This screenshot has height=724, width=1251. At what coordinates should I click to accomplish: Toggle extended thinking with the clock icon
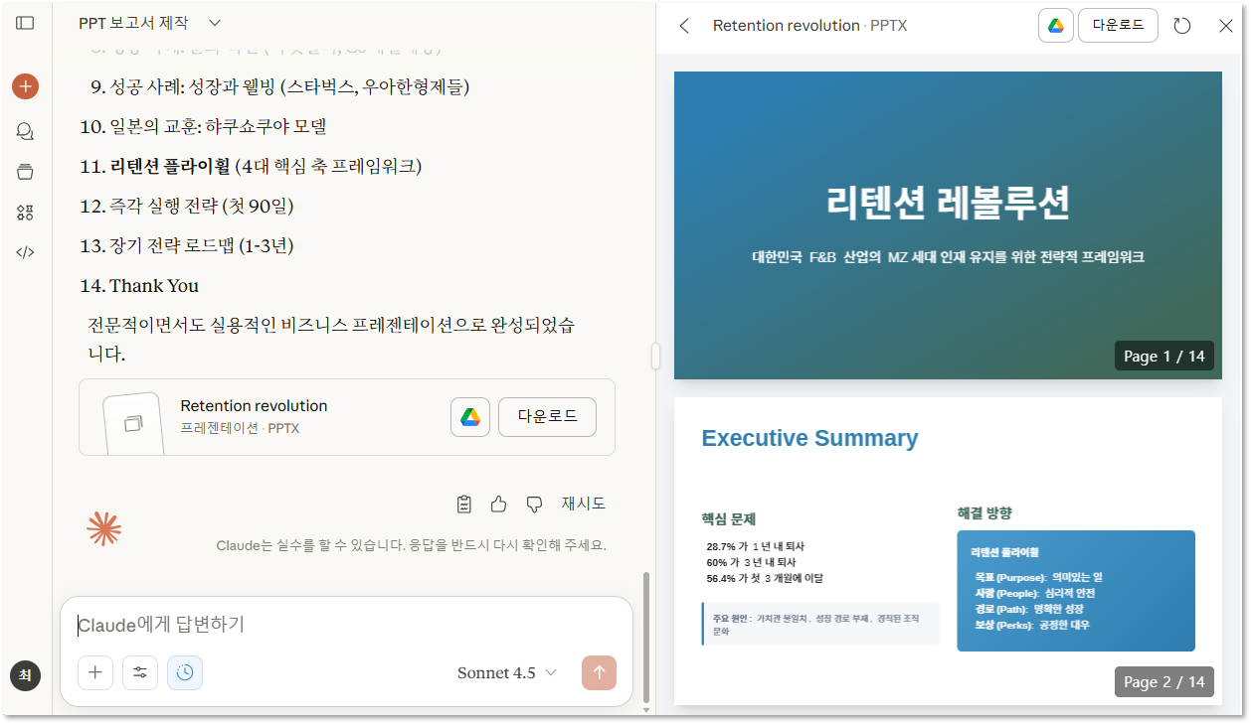pyautogui.click(x=185, y=672)
